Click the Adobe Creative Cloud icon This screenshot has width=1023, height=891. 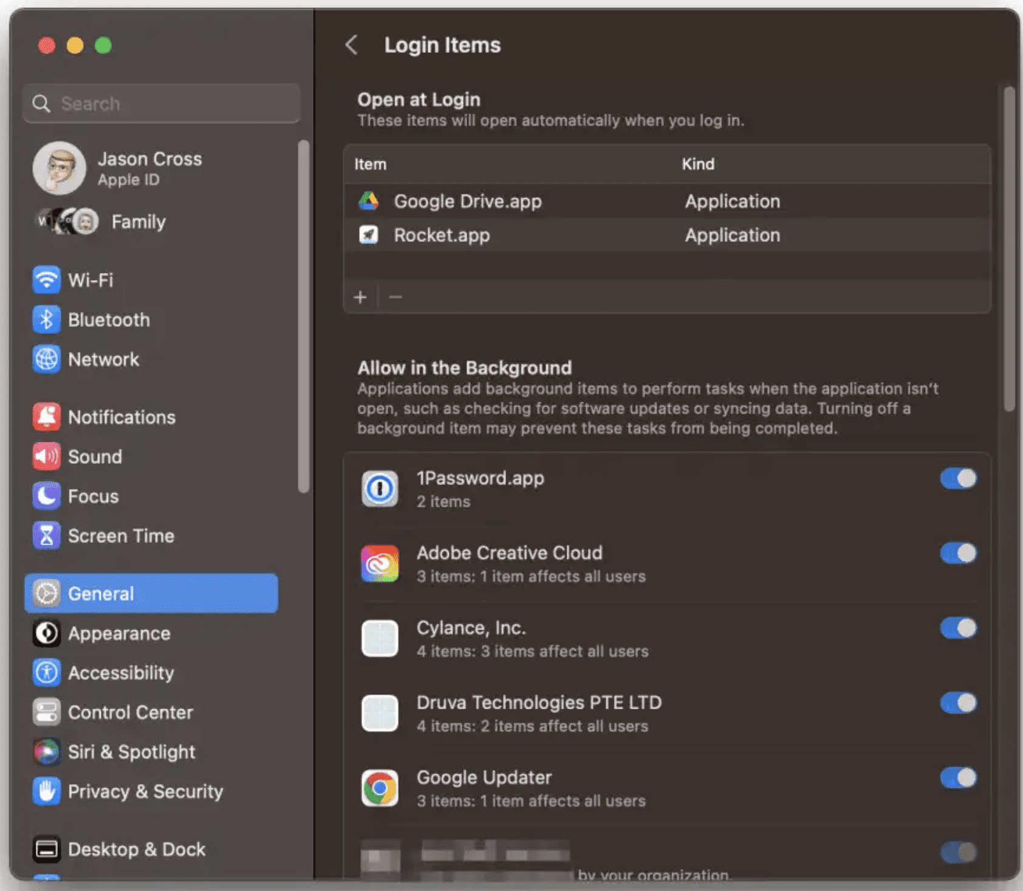tap(380, 563)
